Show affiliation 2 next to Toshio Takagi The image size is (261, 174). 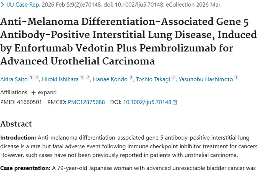(x=173, y=78)
